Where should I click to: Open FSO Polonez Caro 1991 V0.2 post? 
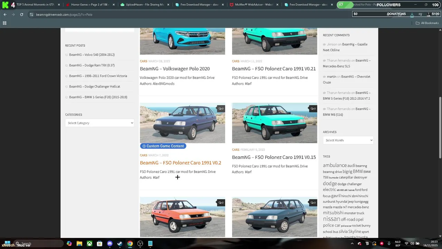click(181, 163)
